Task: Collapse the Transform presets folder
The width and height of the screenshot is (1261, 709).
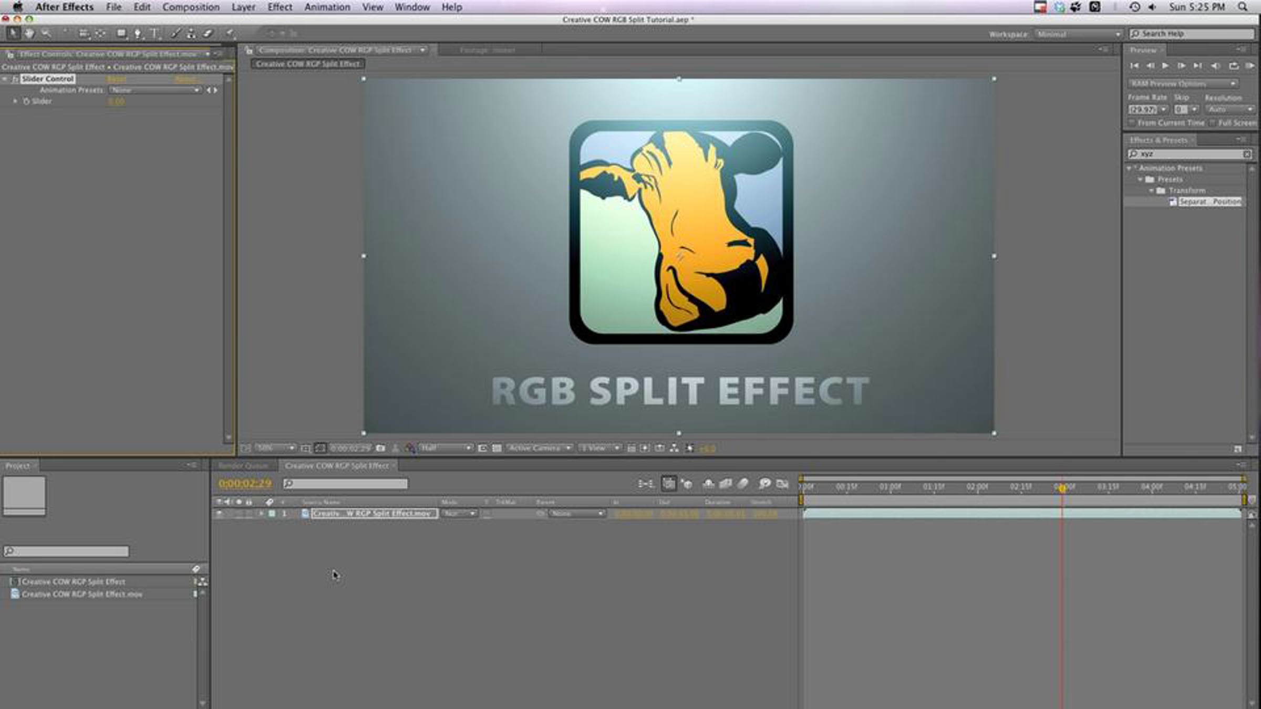Action: coord(1151,191)
